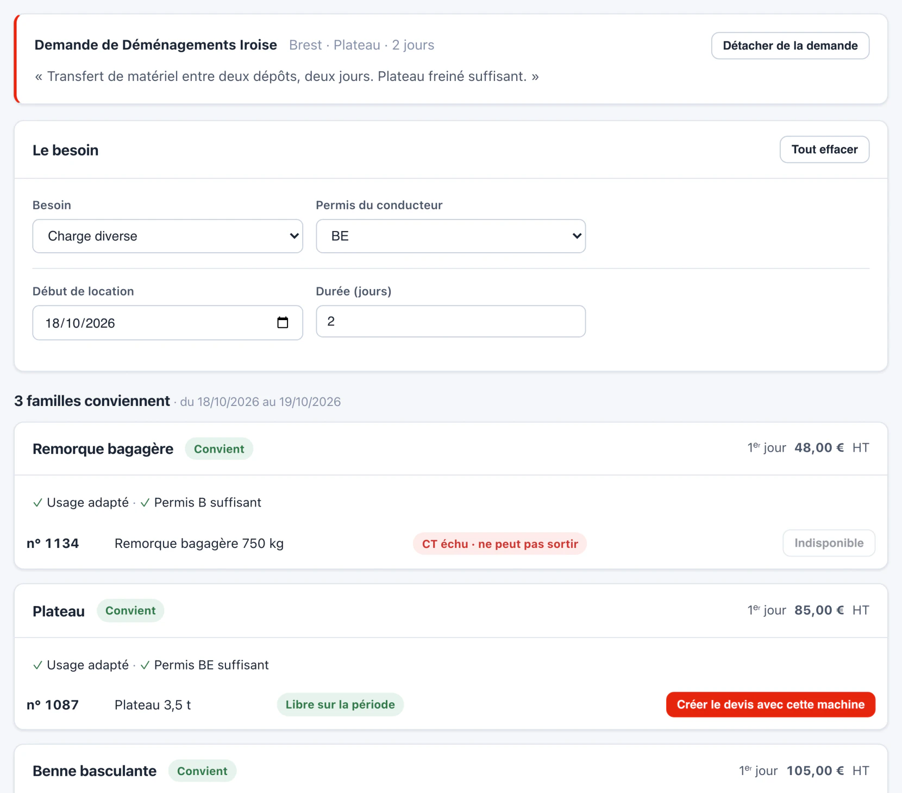Open the Benne basculante family header
This screenshot has height=793, width=902.
(450, 771)
